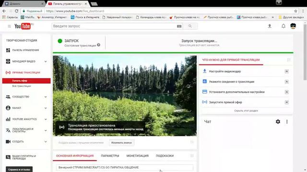Click the drag-handle icon next to Изменить значок

[x=192, y=142]
